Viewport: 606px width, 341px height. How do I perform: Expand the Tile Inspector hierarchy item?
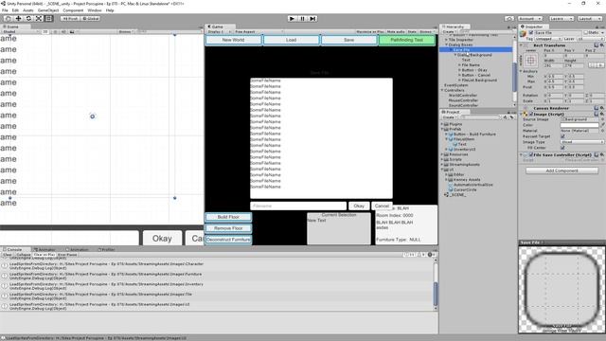click(446, 40)
